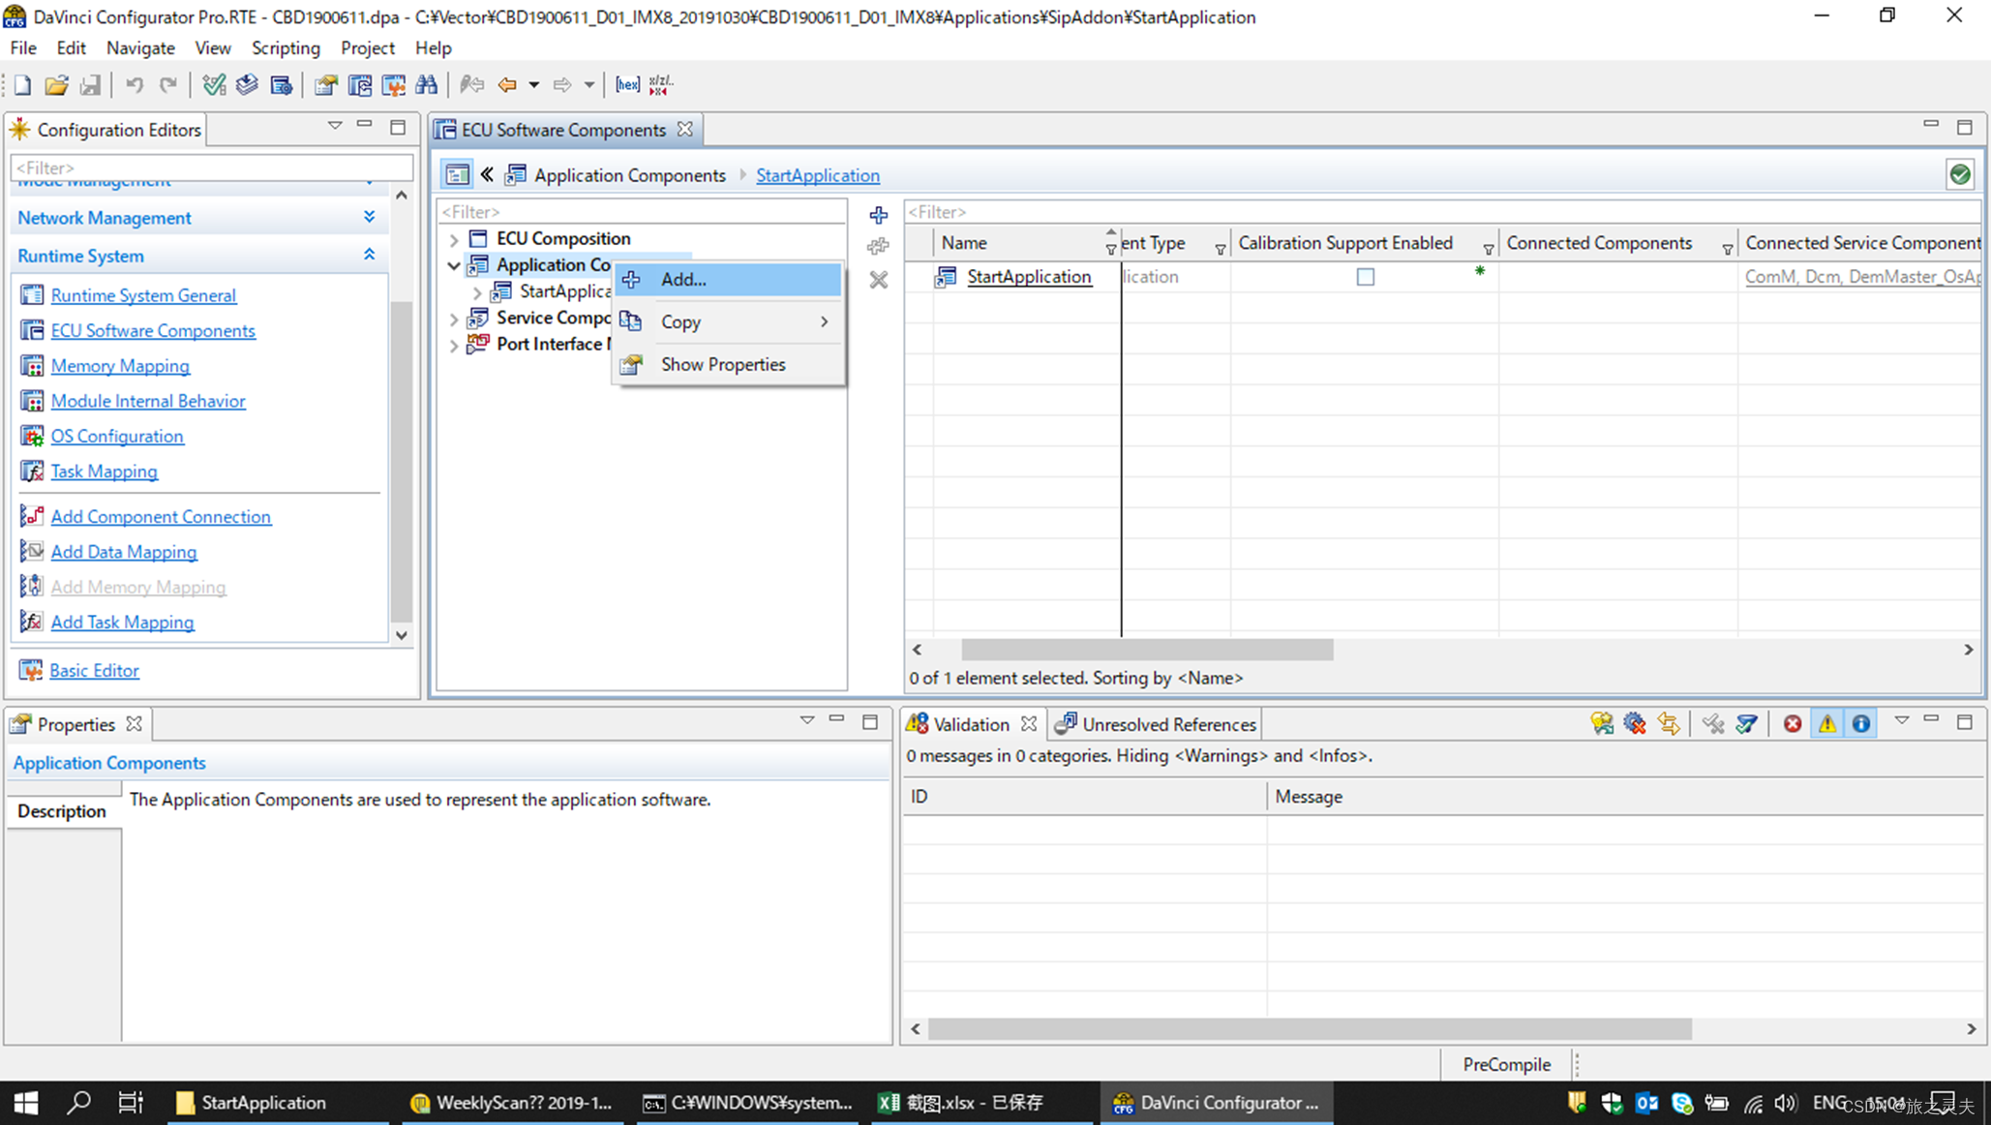Open the Scripting menu

(x=285, y=47)
